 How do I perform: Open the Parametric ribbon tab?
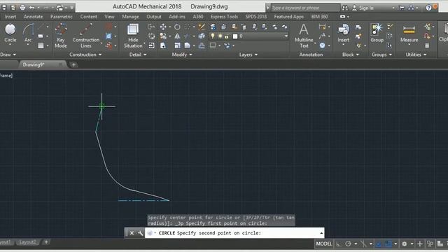62,17
